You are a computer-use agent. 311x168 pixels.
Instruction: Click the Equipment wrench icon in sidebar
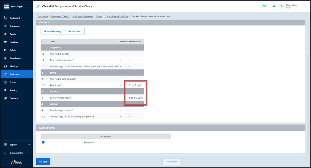point(5,74)
